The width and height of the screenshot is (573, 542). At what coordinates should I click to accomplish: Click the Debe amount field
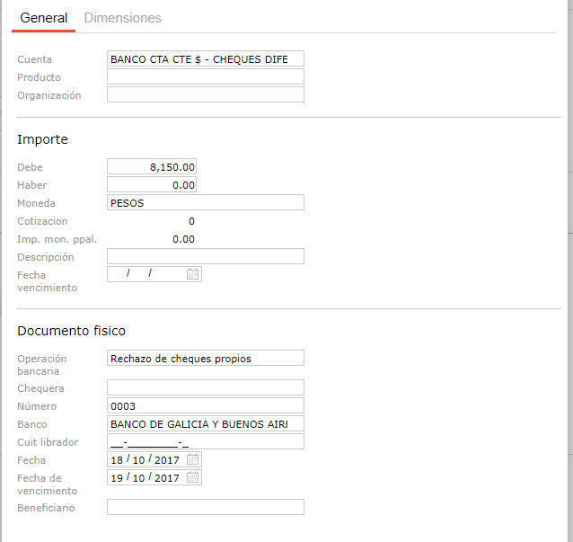[x=151, y=167]
